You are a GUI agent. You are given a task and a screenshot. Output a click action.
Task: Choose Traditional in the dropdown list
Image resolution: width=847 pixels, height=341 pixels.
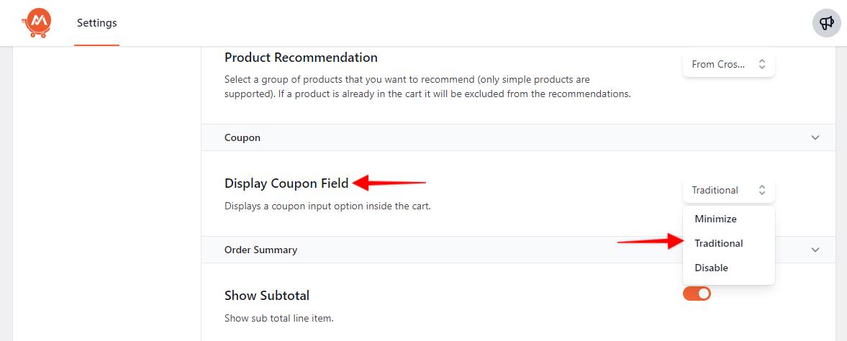pyautogui.click(x=718, y=243)
